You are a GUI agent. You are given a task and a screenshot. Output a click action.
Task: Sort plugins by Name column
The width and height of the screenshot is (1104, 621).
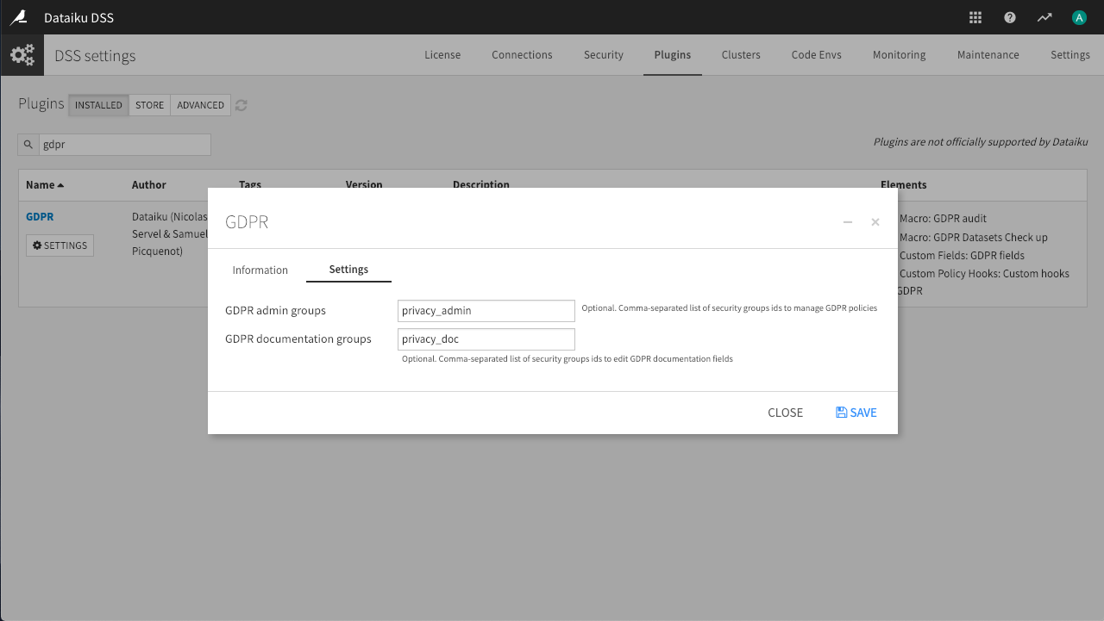pyautogui.click(x=45, y=185)
